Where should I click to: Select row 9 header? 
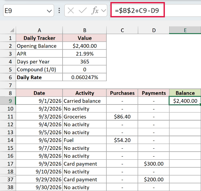click(x=8, y=101)
